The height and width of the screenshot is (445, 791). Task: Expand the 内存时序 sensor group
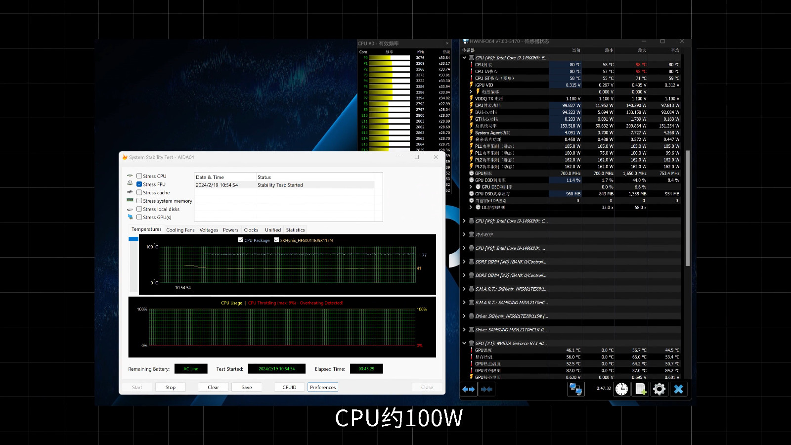464,234
